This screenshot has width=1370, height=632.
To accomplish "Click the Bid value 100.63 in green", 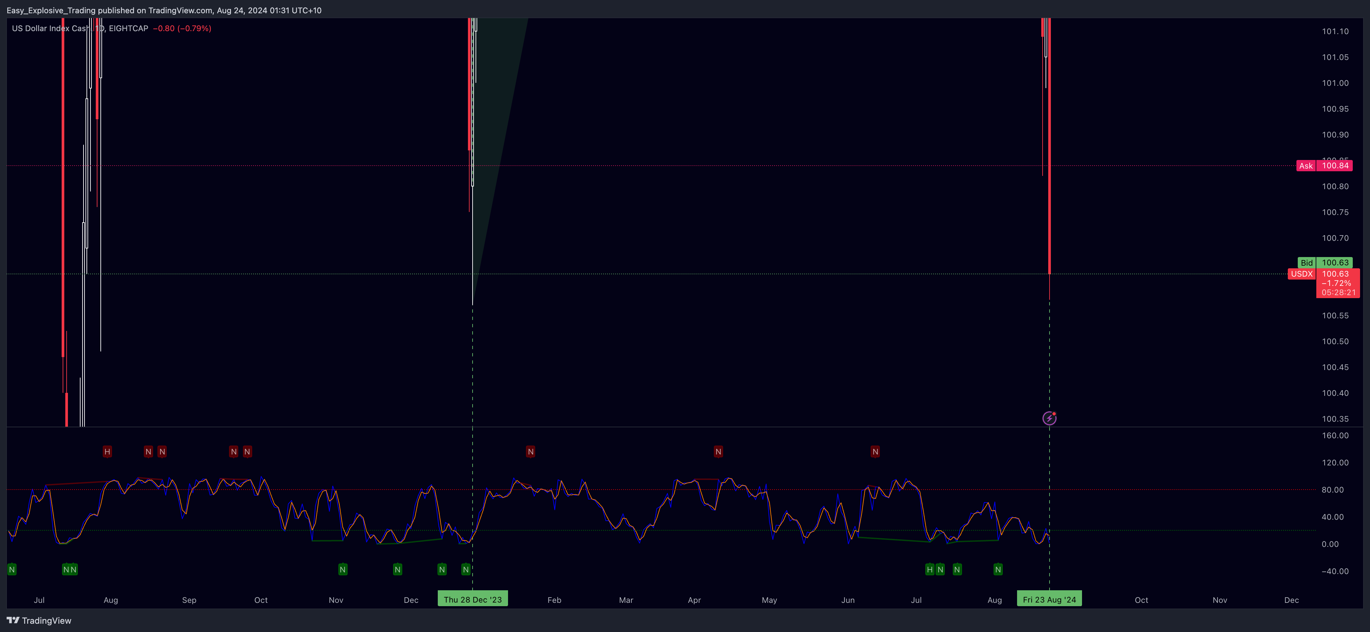I will (x=1335, y=263).
